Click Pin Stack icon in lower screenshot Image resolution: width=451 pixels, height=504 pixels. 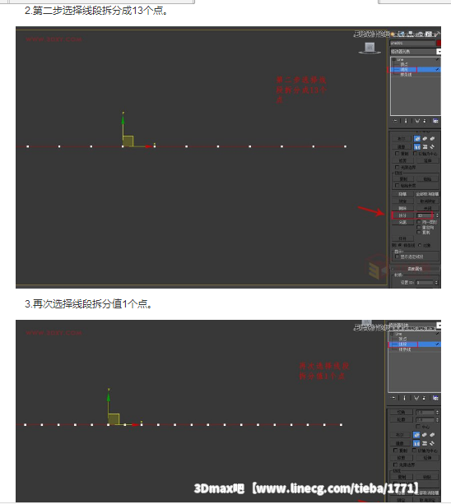[x=393, y=398]
